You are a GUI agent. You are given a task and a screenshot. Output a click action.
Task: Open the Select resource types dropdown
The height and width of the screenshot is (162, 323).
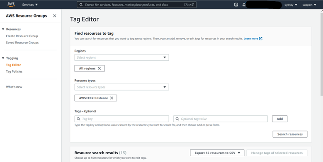[122, 87]
